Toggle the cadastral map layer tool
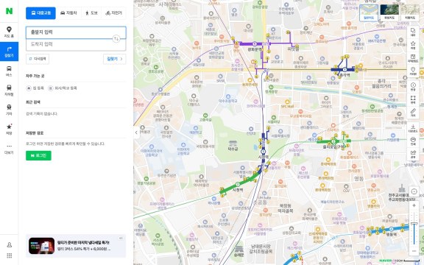The width and height of the screenshot is (424, 265). (413, 58)
